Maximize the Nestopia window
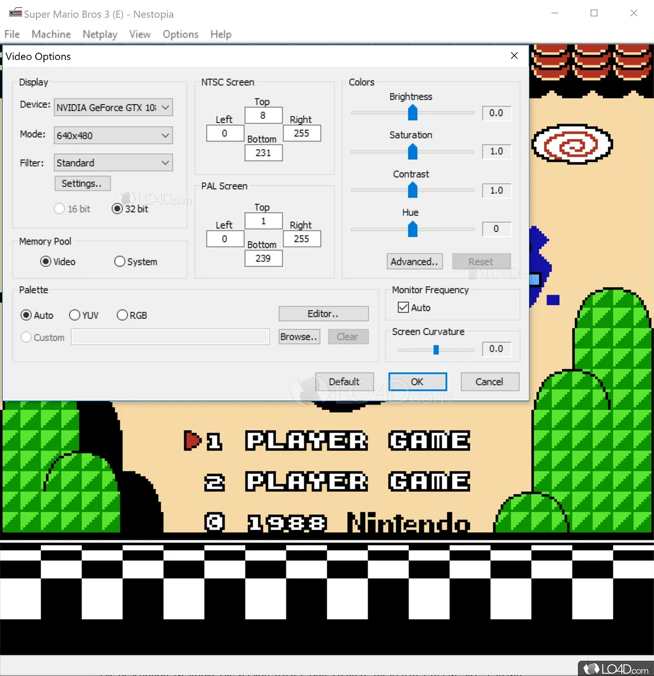 (x=594, y=13)
